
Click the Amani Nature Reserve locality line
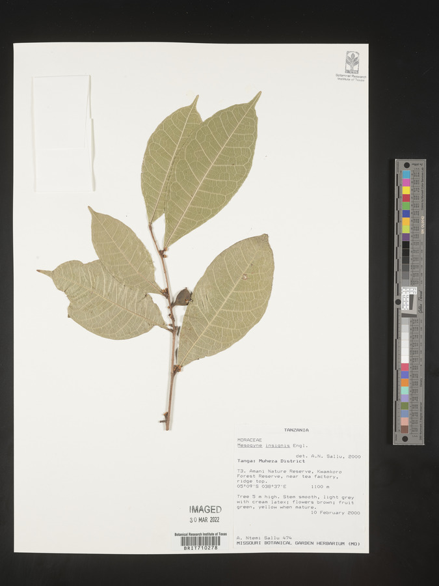point(289,471)
